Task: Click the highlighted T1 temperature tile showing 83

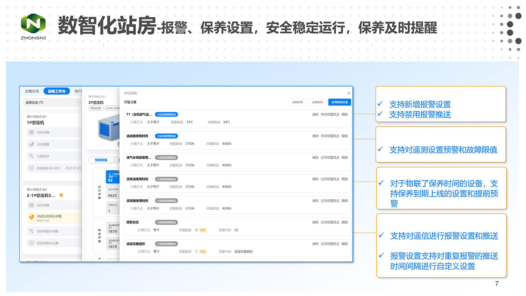Action: tap(113, 177)
